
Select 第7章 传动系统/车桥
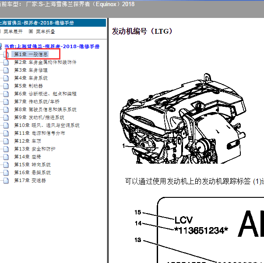pyautogui.click(x=37, y=102)
